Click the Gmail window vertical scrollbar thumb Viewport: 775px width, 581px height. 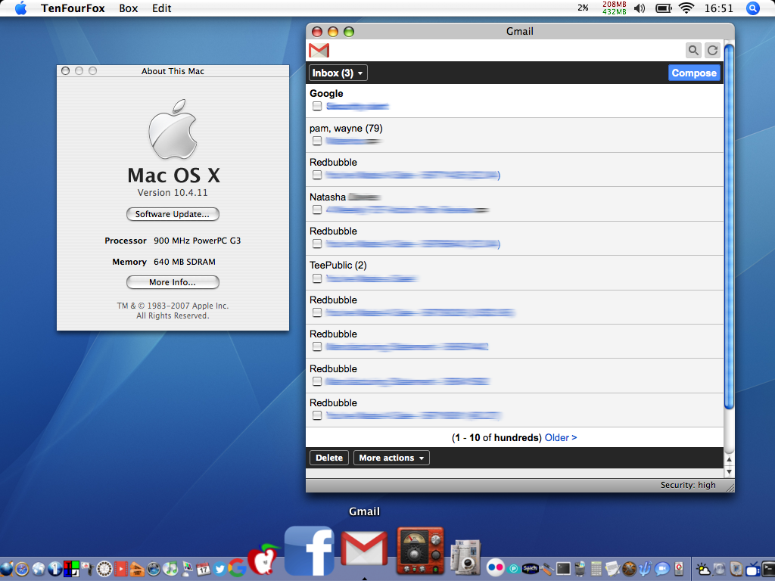(729, 226)
